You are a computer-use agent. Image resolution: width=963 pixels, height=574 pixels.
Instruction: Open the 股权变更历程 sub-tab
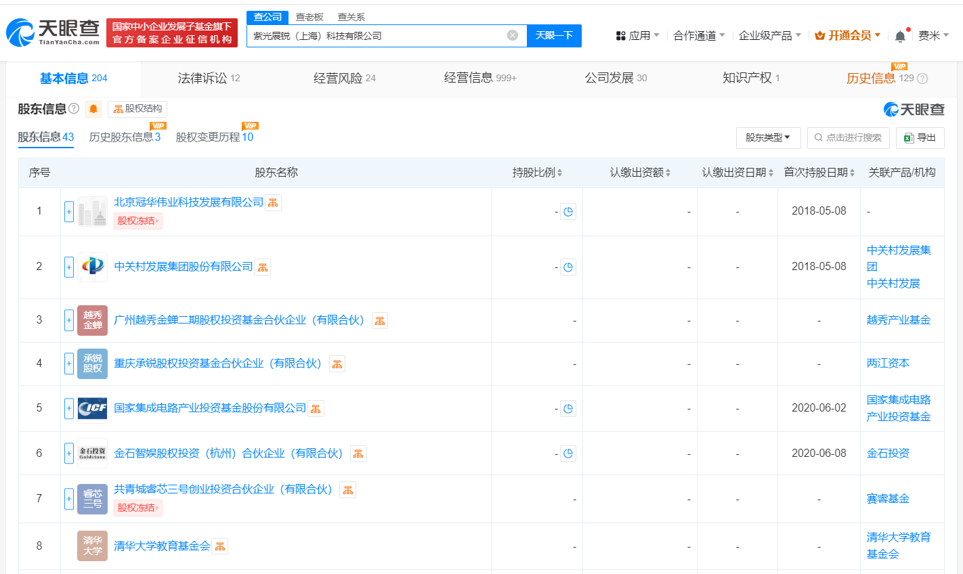215,137
